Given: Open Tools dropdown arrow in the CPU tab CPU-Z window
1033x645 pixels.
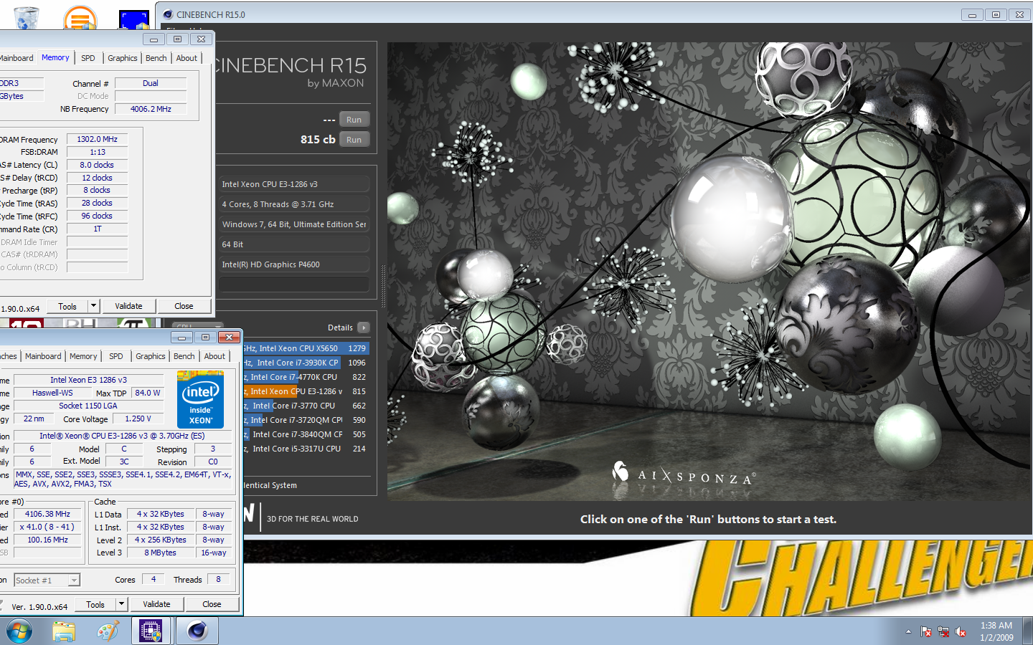Looking at the screenshot, I should click(x=121, y=604).
